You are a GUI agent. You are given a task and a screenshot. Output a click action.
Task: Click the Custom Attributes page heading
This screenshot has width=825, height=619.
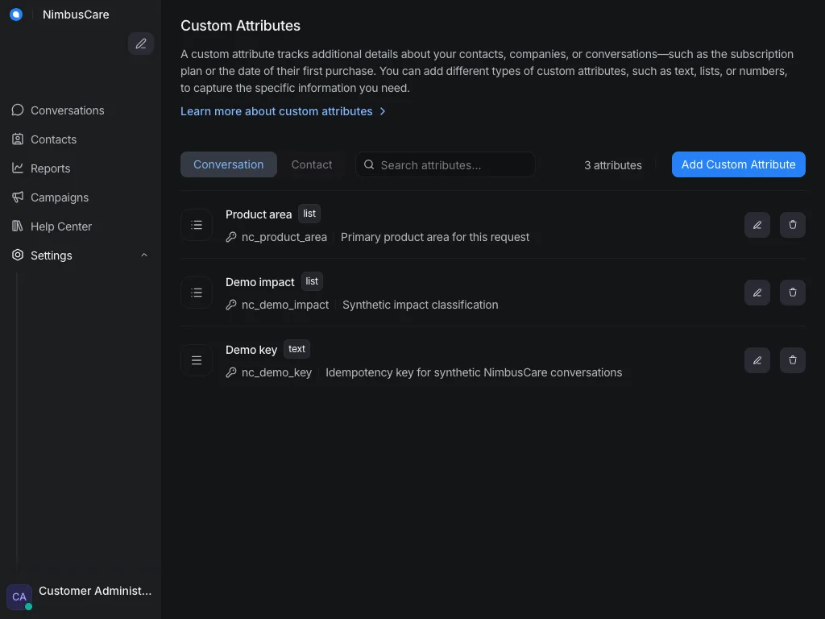tap(240, 26)
